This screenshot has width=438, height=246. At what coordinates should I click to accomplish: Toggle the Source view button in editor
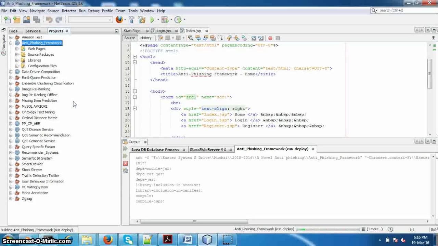coord(130,38)
